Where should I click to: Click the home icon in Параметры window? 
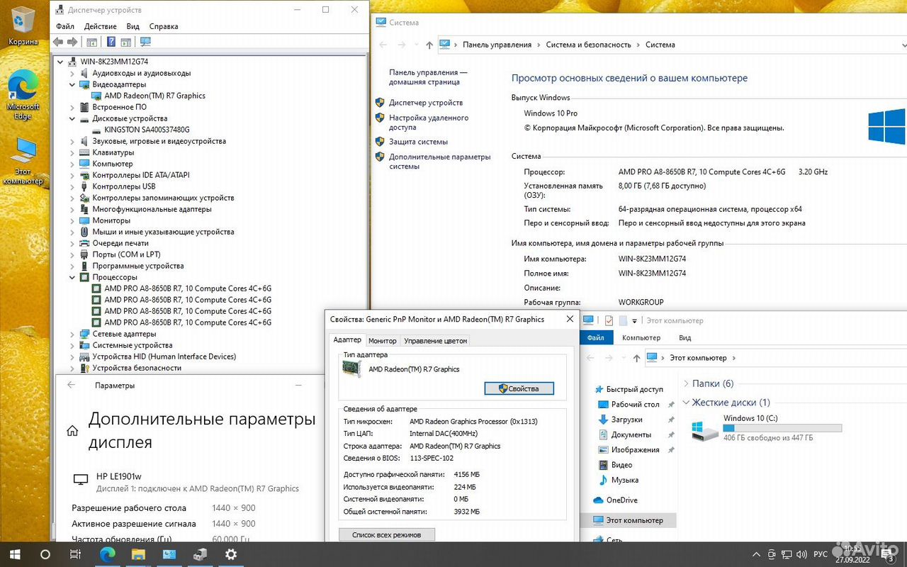coord(72,431)
